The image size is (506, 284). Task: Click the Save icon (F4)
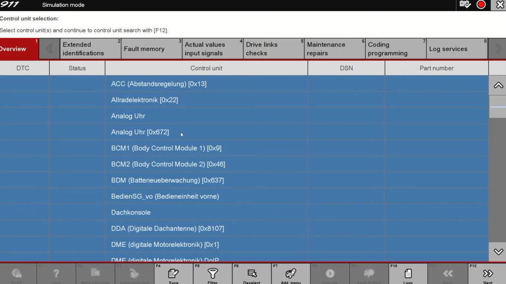[173, 274]
